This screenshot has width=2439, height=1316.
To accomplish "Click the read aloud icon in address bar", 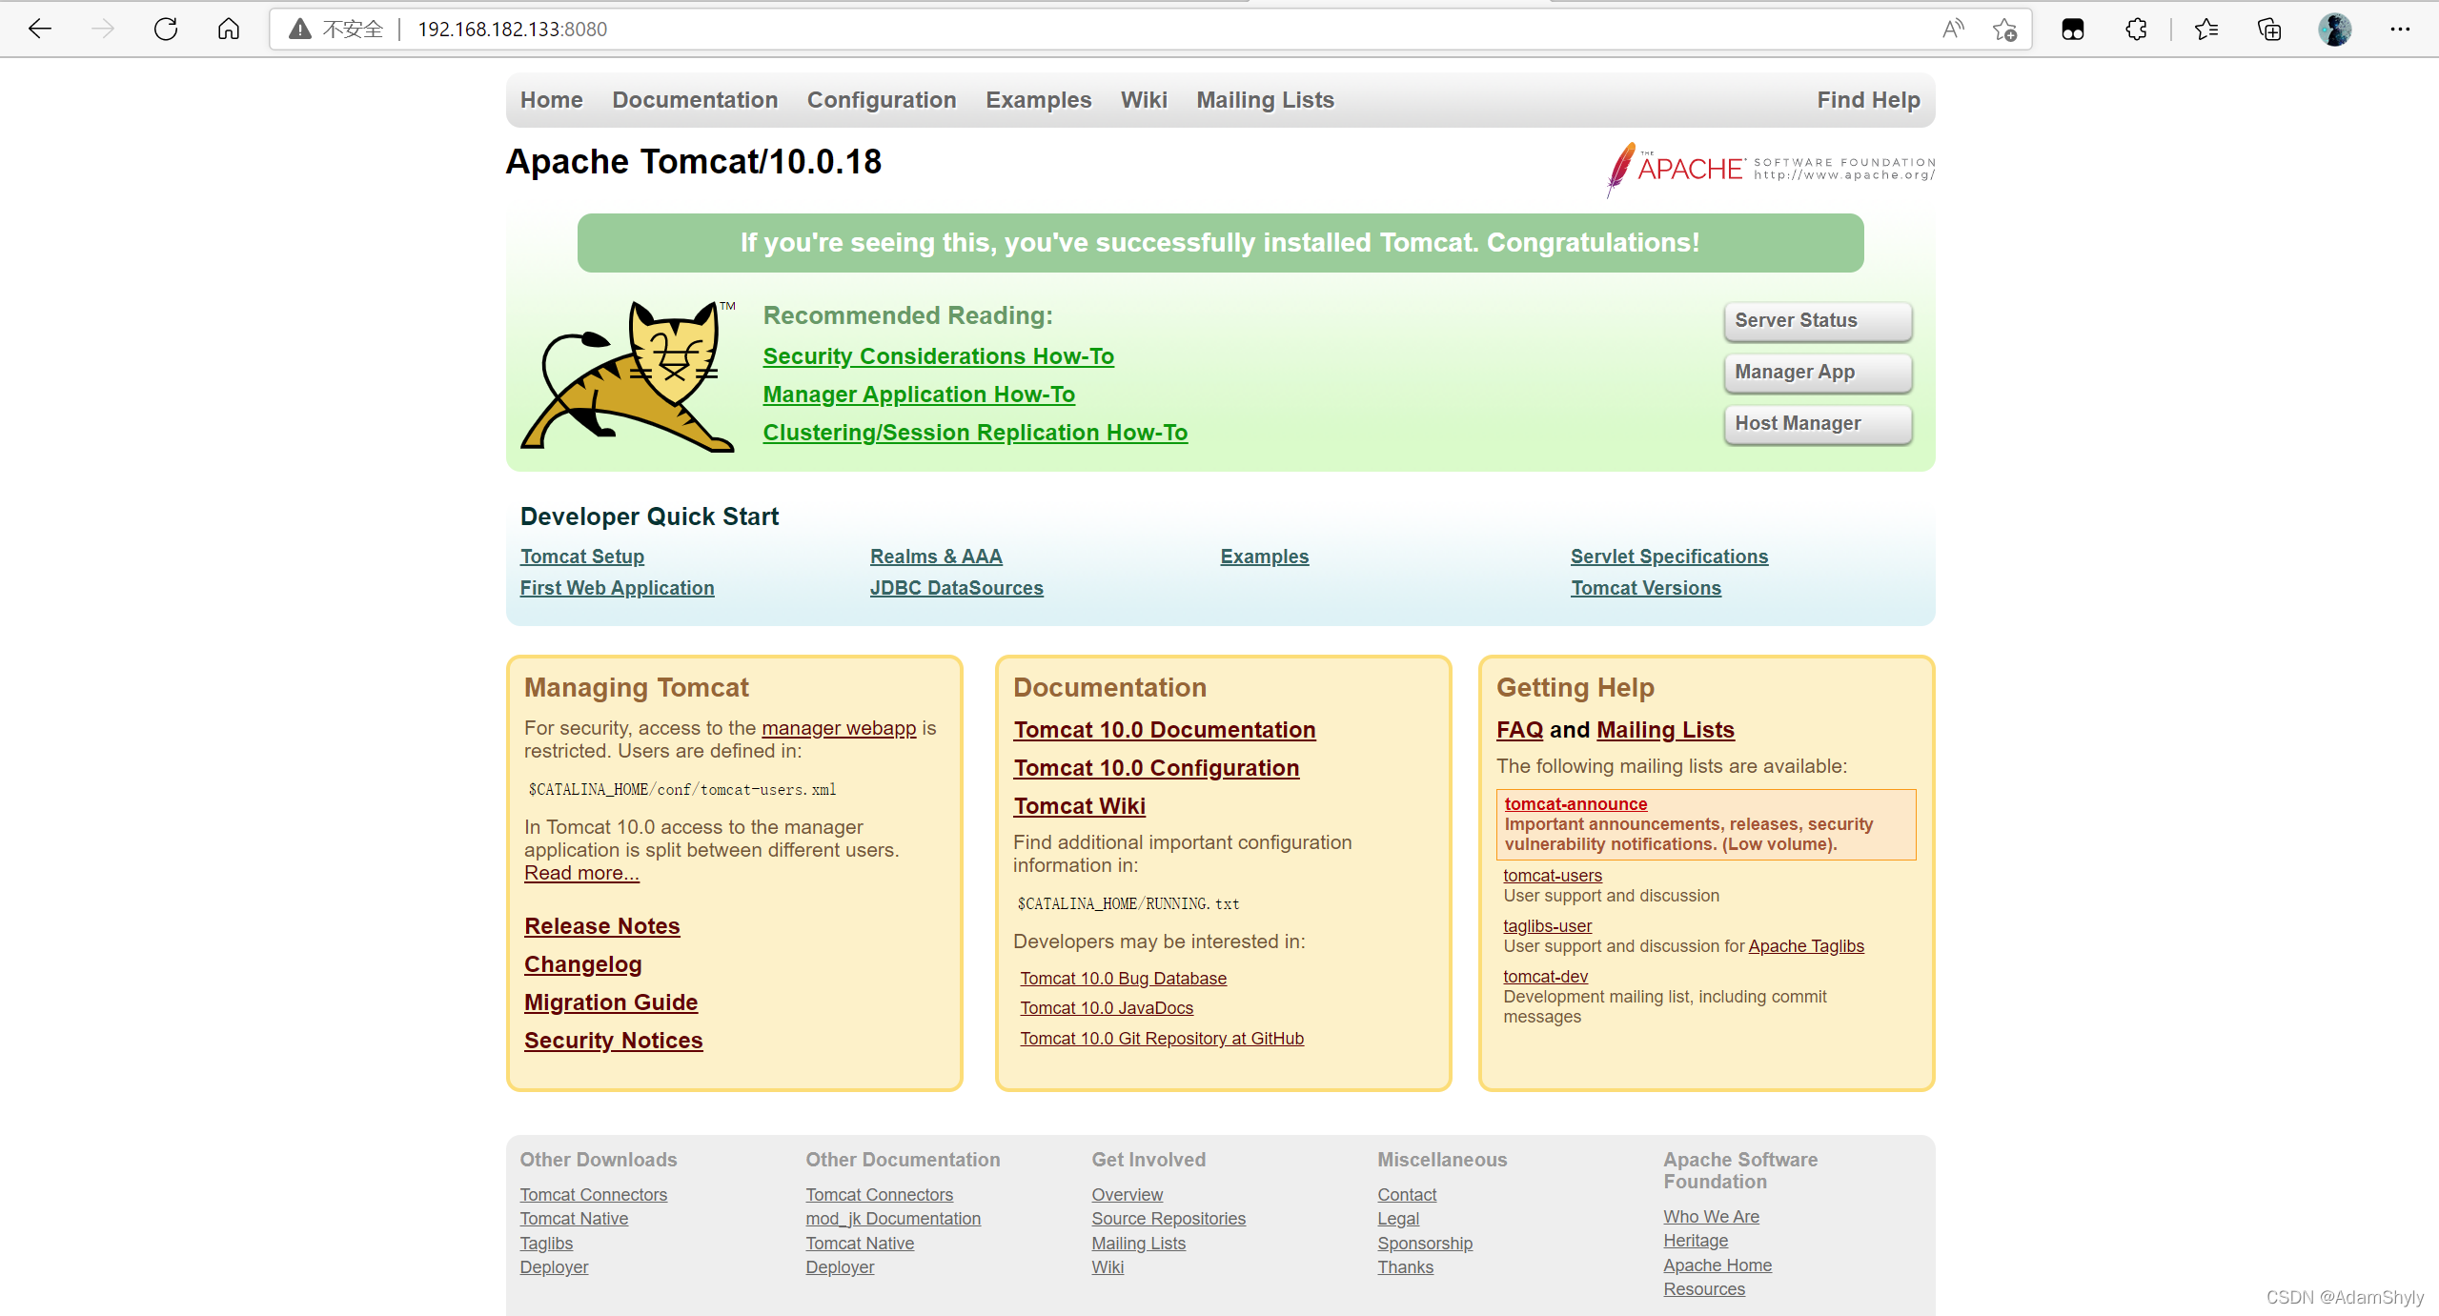I will (1953, 29).
